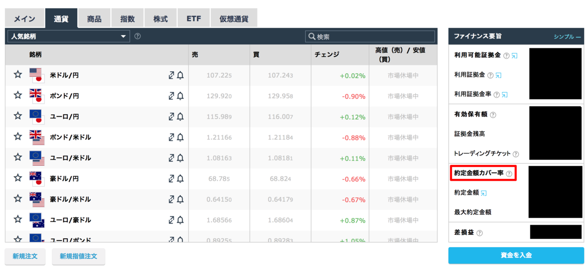This screenshot has width=586, height=273.
Task: Switch finance summary to シンプル view
Action: (567, 37)
